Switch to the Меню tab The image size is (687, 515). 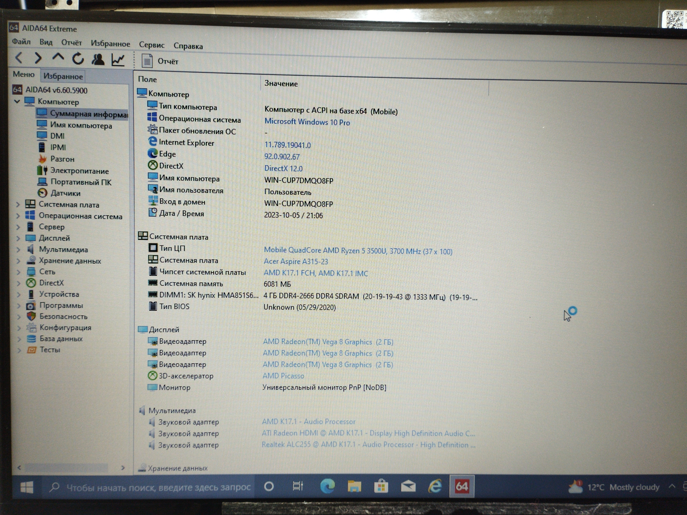tap(24, 74)
